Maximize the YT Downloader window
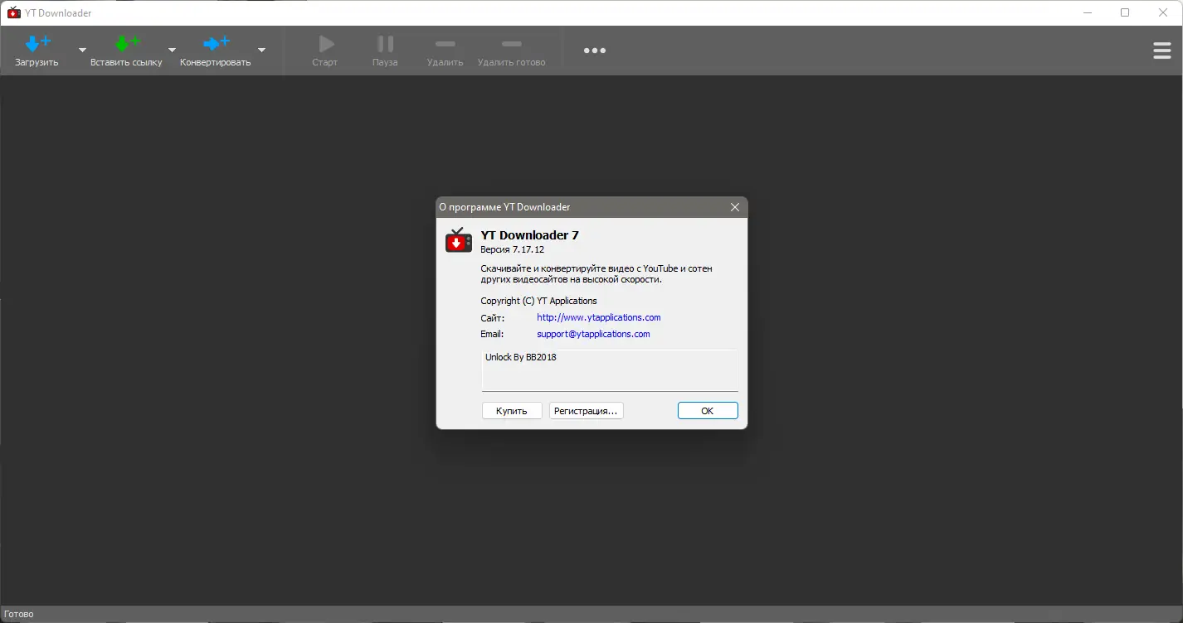 1125,12
